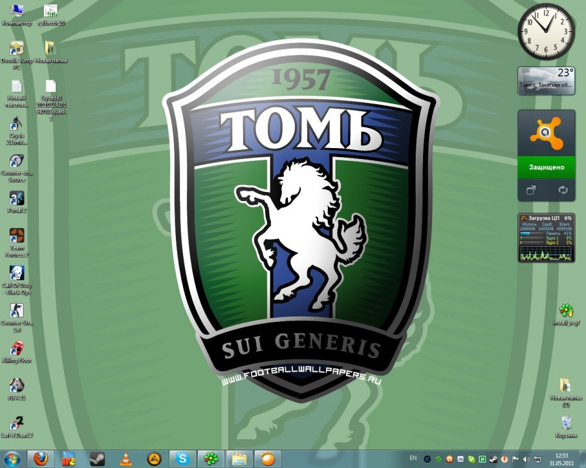Viewport: 586px width, 468px height.
Task: Click the taskbar clock showing 12:53
Action: click(562, 459)
